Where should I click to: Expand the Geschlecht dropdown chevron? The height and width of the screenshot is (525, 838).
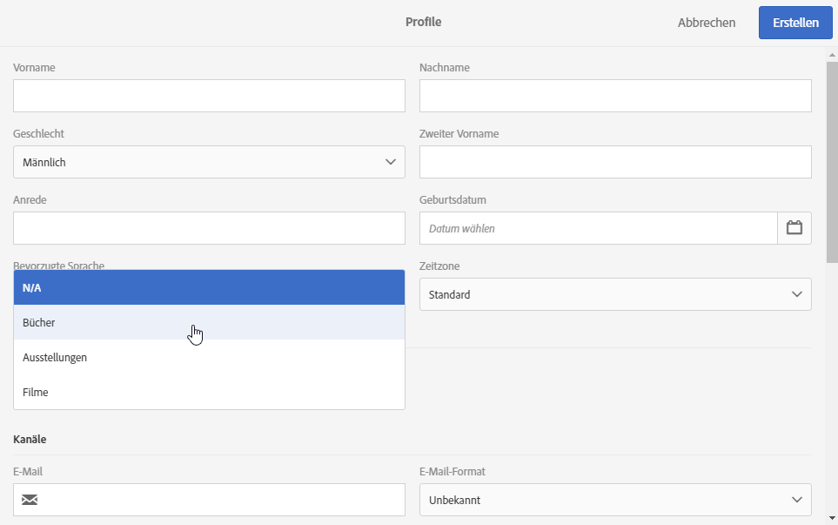390,162
